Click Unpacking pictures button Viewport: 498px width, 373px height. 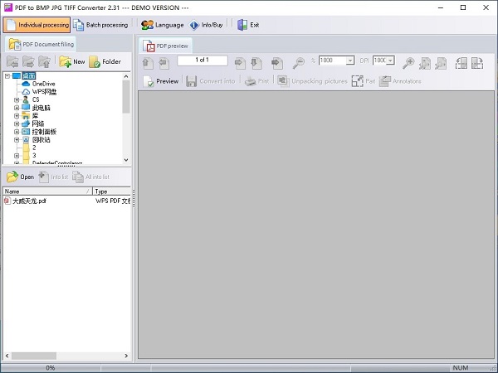point(312,81)
